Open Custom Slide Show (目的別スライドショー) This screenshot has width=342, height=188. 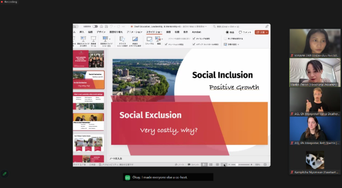coord(106,42)
